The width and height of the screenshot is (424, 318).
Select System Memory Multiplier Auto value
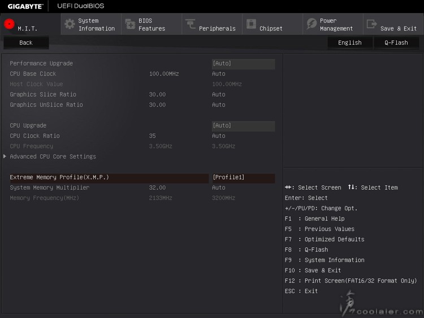[218, 188]
